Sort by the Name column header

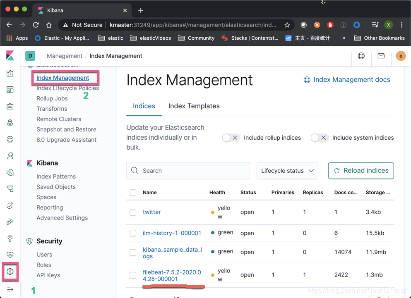coord(150,193)
